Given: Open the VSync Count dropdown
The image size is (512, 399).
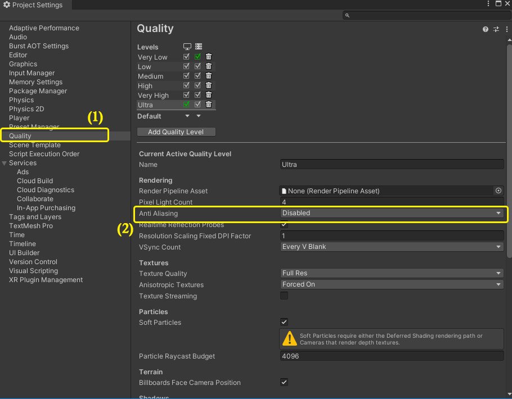Looking at the screenshot, I should (x=392, y=247).
